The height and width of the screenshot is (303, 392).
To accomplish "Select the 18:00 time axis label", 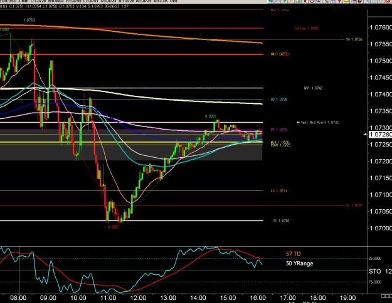I will click(x=318, y=298).
